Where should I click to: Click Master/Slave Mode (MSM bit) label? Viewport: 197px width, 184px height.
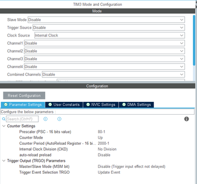[44, 167]
